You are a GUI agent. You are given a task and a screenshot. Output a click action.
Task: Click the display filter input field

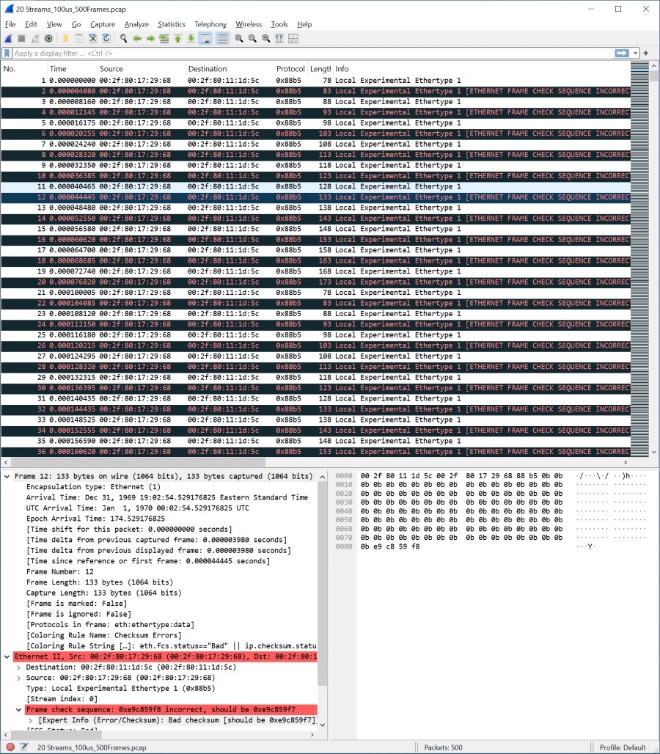pos(308,54)
